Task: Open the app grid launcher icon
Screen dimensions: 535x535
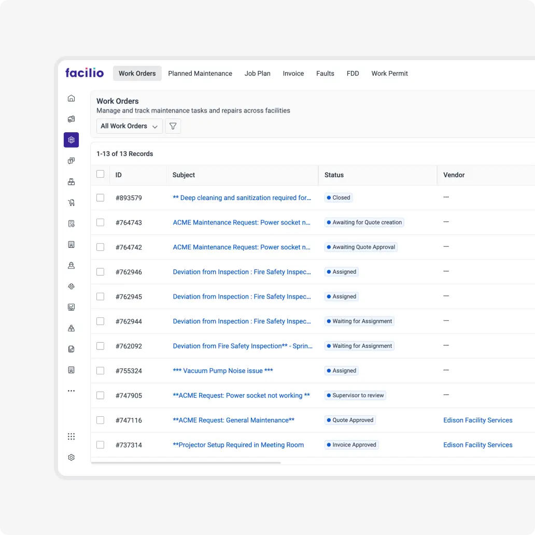Action: 71,436
